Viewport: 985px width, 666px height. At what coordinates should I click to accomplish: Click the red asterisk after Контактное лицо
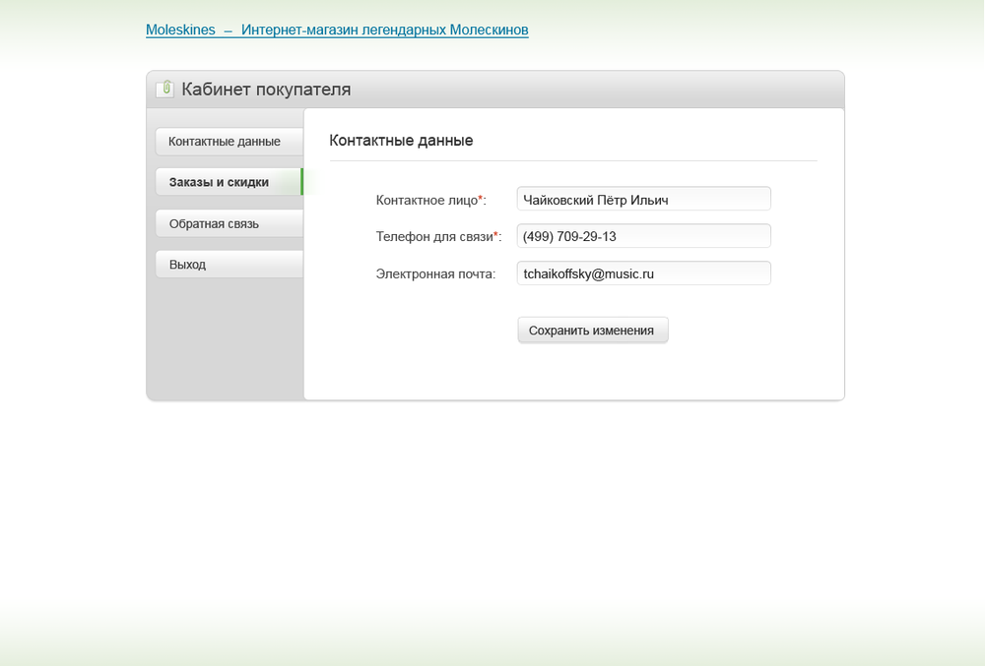tap(480, 199)
